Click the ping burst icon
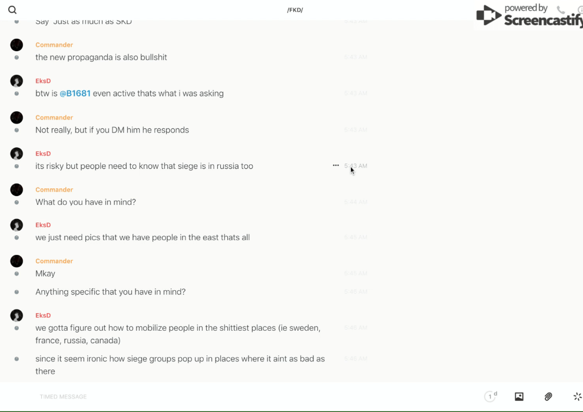The height and width of the screenshot is (412, 583). click(577, 397)
